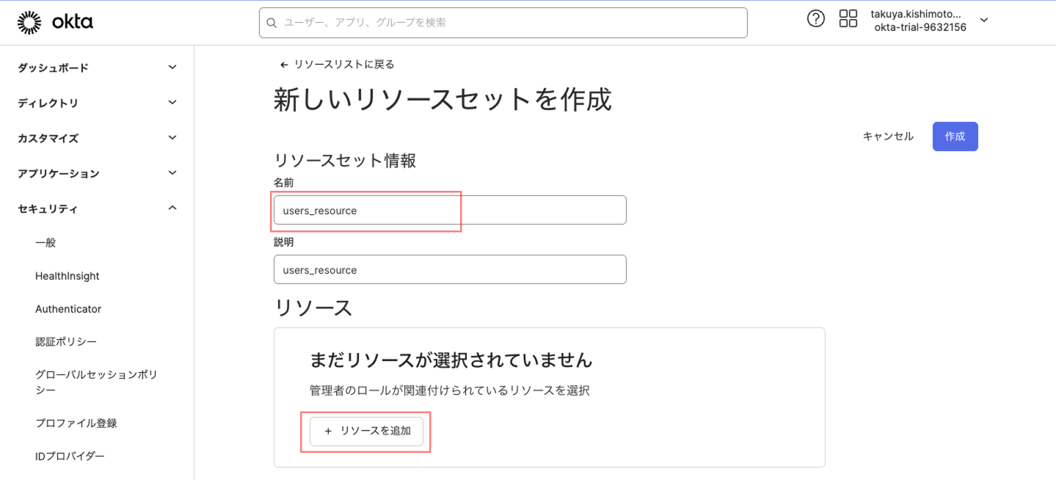The height and width of the screenshot is (480, 1056).
Task: Open the help question mark icon
Action: pyautogui.click(x=815, y=18)
